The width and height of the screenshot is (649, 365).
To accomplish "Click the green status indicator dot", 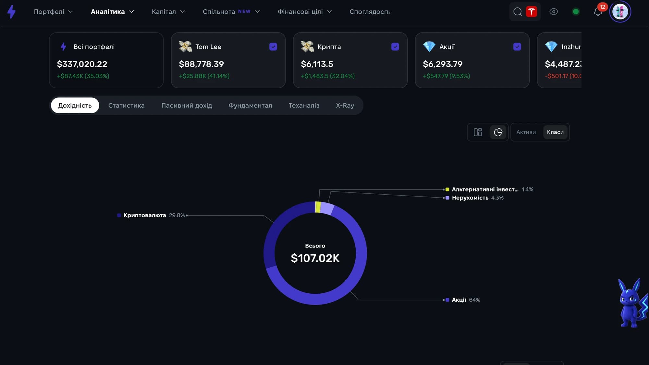I will [576, 12].
